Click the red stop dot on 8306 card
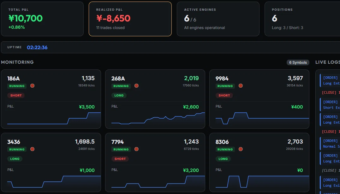 tap(241, 149)
